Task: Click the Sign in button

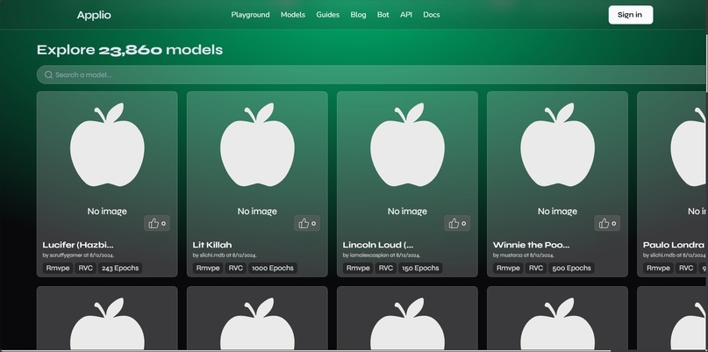Action: tap(630, 15)
